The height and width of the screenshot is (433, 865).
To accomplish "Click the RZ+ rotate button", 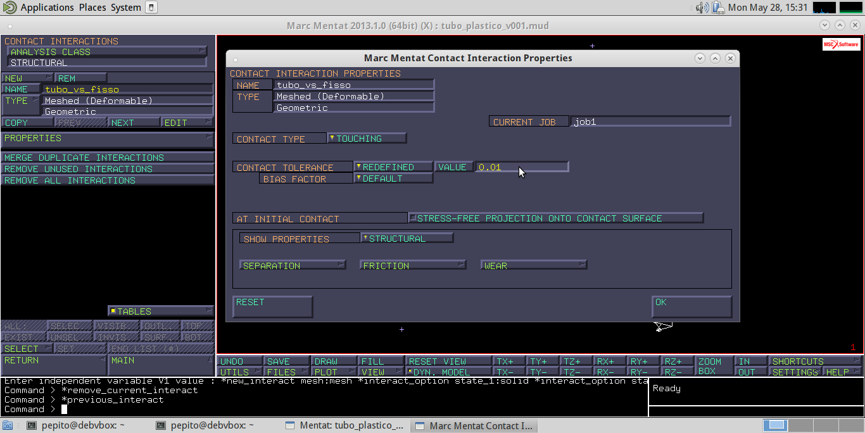I will pyautogui.click(x=678, y=361).
